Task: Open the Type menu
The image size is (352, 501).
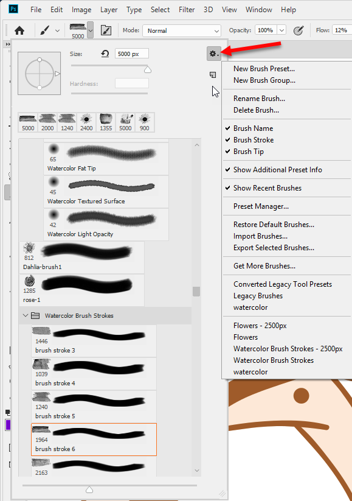Action: [134, 10]
